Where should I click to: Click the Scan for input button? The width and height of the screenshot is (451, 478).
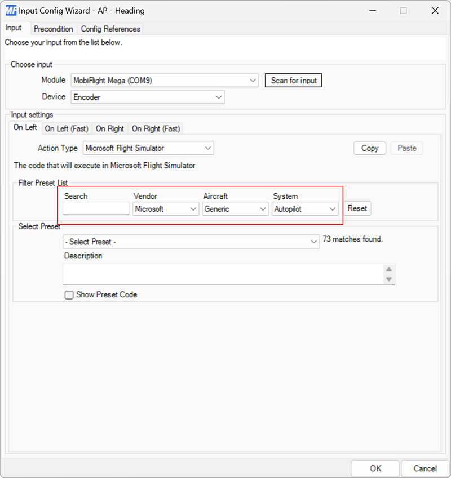coord(293,80)
